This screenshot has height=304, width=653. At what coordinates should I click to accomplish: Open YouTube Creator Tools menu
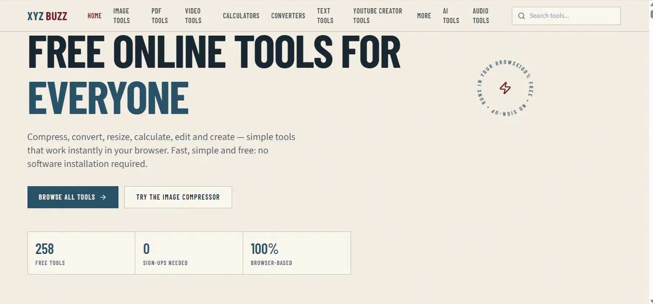pos(378,16)
